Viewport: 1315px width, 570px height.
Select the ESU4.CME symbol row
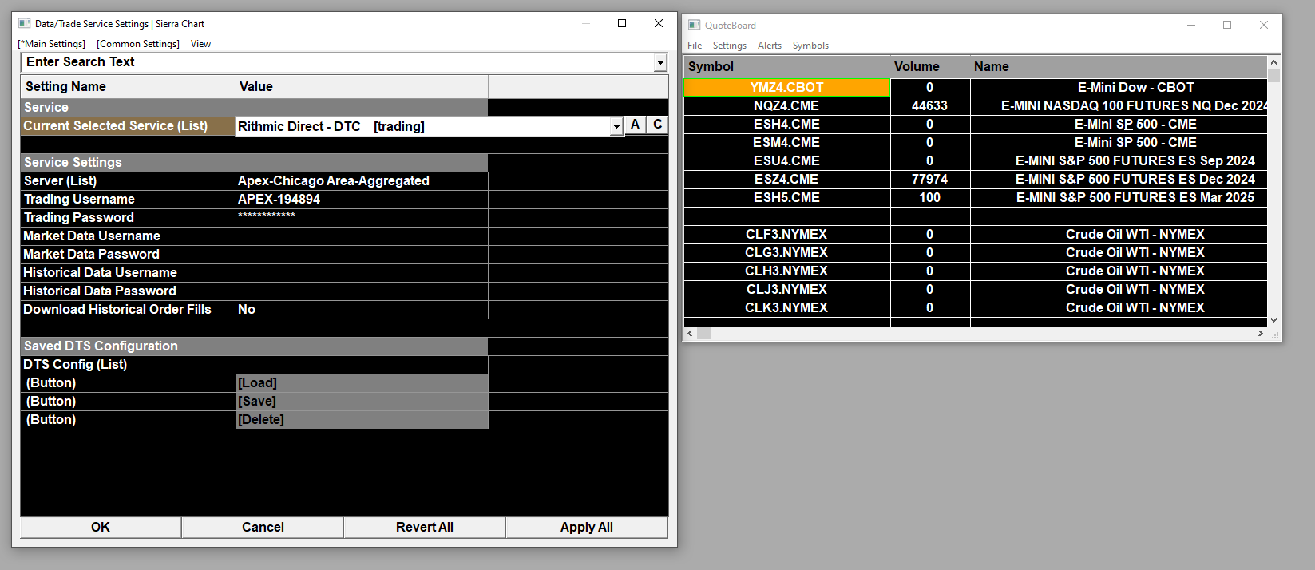tap(787, 161)
